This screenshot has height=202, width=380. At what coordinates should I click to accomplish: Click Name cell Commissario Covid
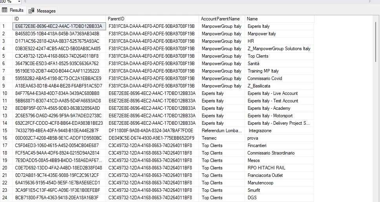[280, 78]
